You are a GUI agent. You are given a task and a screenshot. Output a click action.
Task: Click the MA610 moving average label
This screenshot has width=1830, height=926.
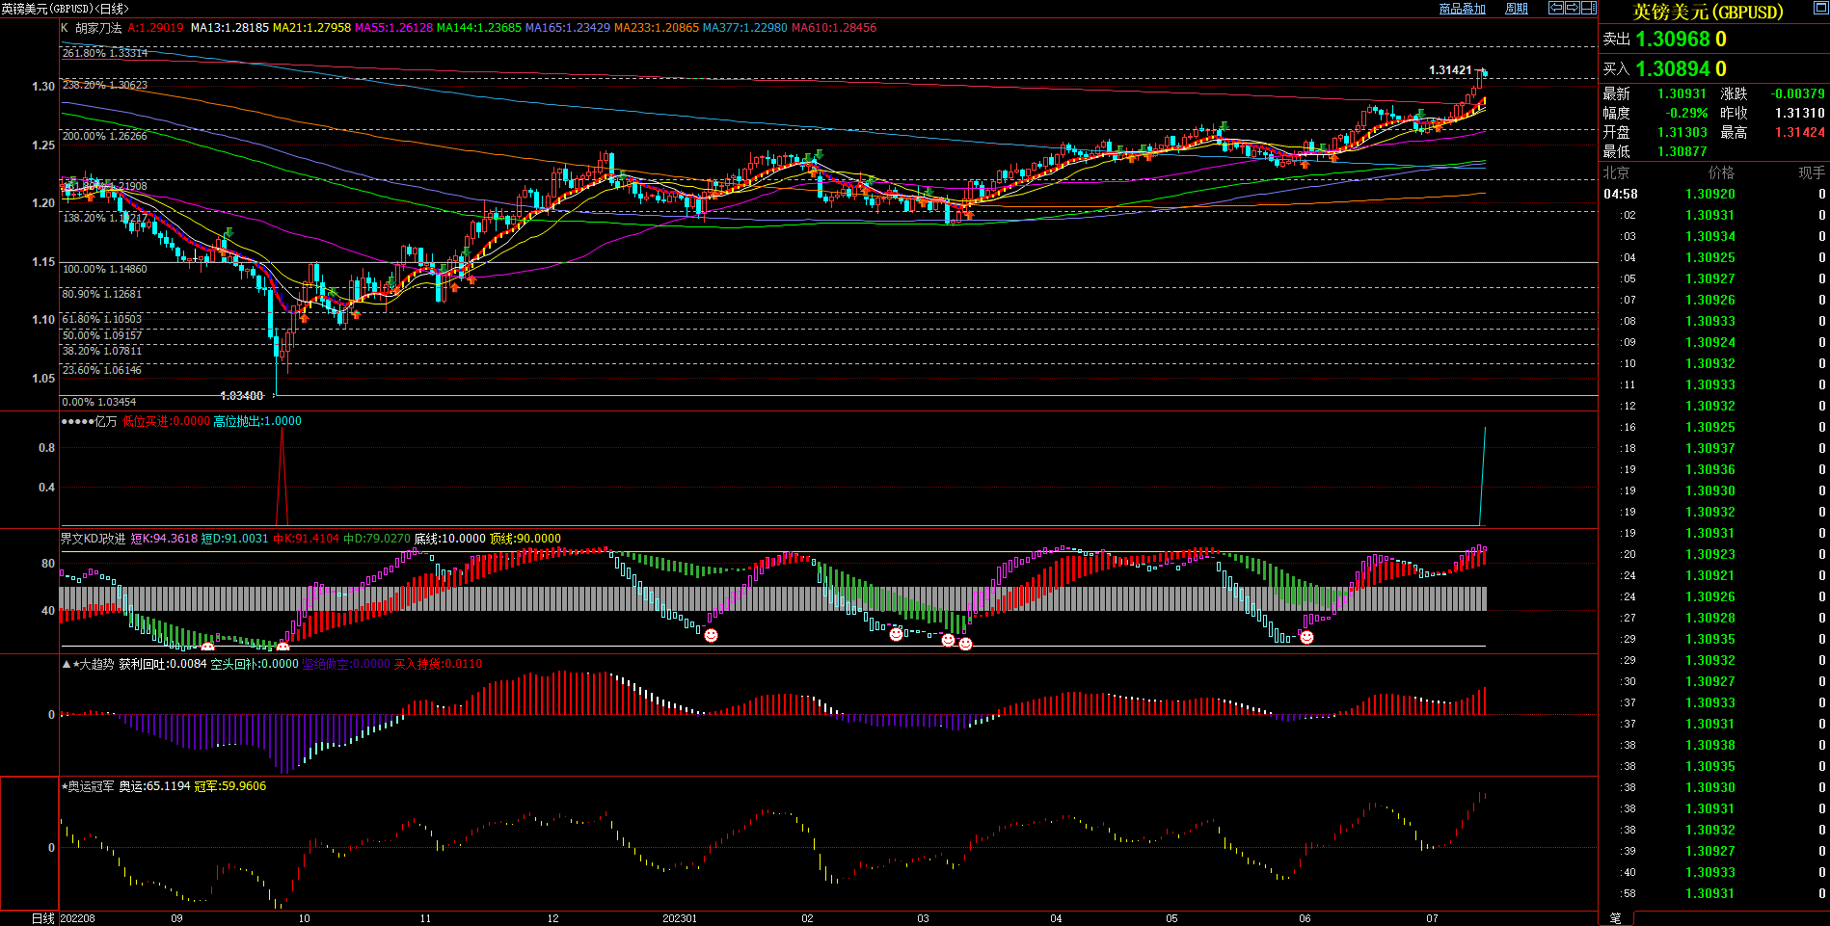(x=833, y=28)
